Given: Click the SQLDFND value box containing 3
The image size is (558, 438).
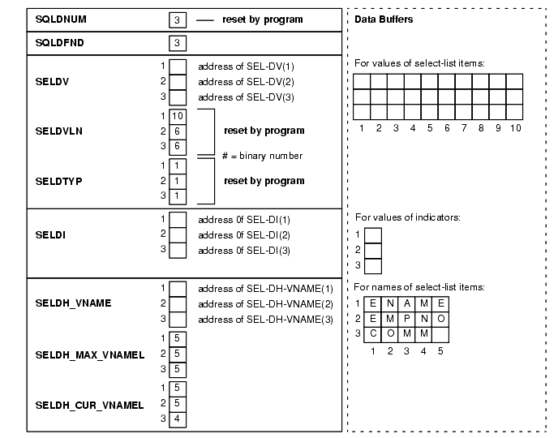Looking at the screenshot, I should [178, 43].
